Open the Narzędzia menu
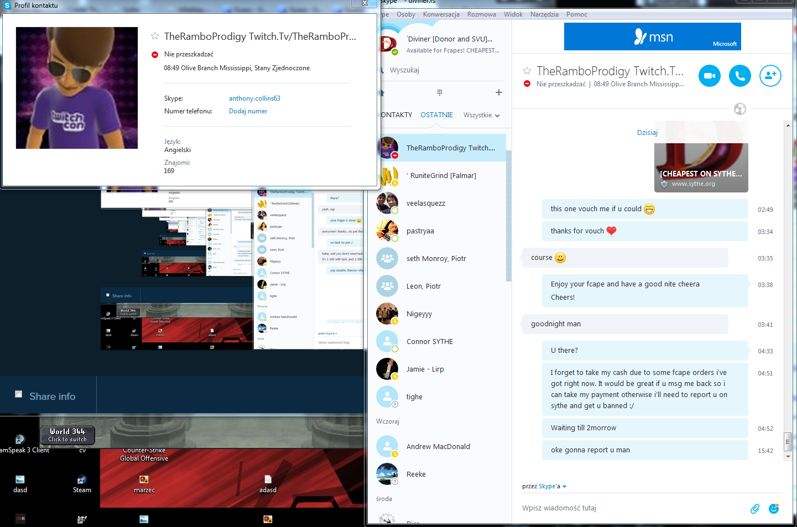The width and height of the screenshot is (797, 527). pos(544,14)
